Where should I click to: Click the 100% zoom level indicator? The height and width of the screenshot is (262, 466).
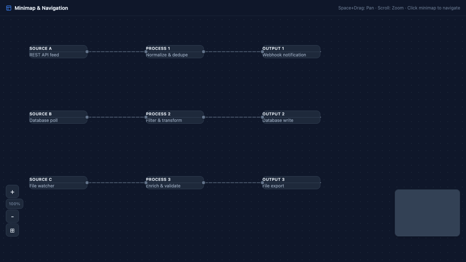15,204
